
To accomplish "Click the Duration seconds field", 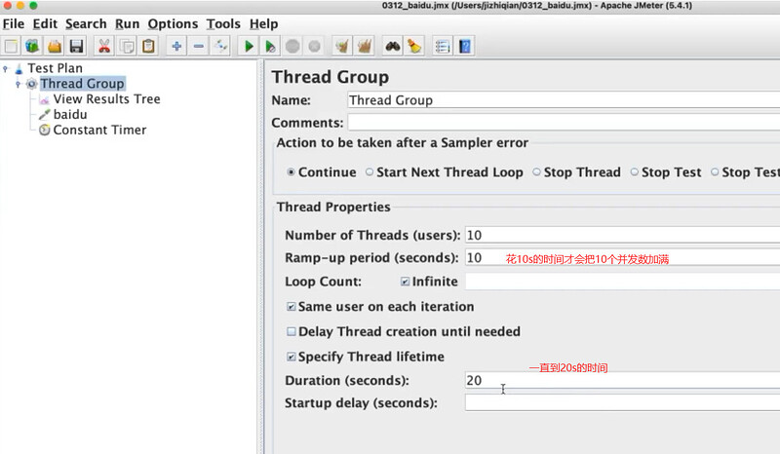I will (x=622, y=380).
